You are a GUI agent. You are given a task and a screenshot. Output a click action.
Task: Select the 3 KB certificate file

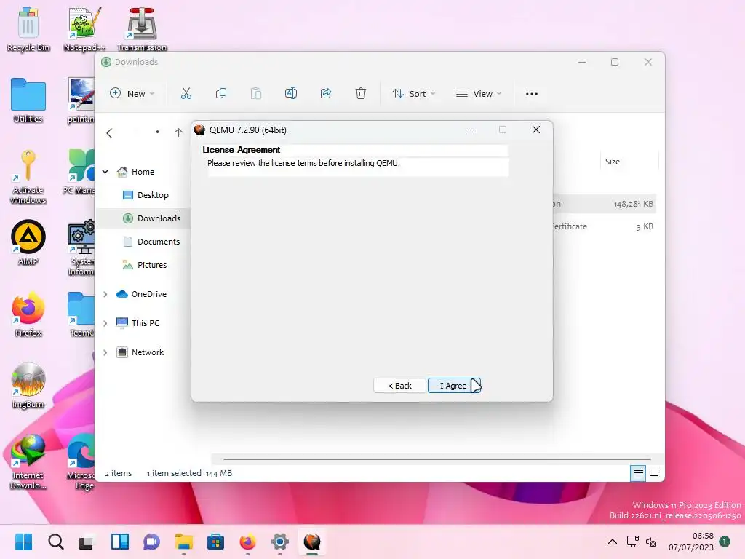point(604,227)
